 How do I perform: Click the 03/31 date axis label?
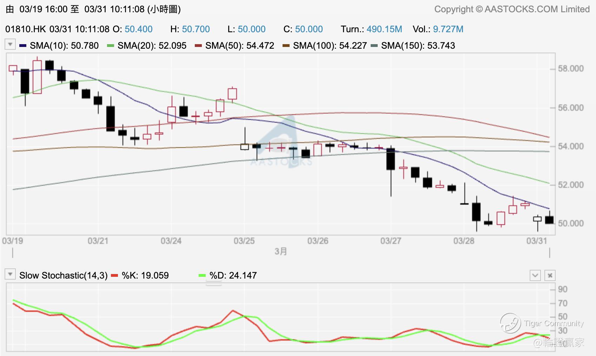point(537,241)
